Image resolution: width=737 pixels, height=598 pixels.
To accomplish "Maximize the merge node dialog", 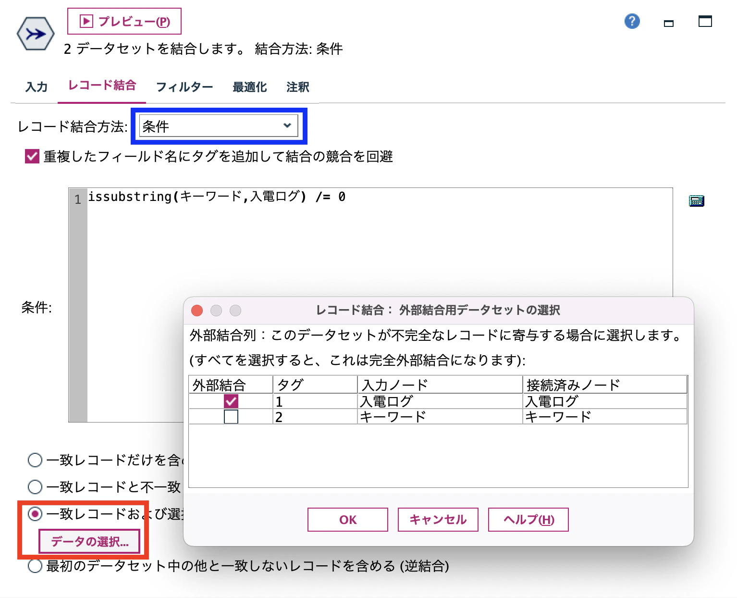I will [705, 21].
